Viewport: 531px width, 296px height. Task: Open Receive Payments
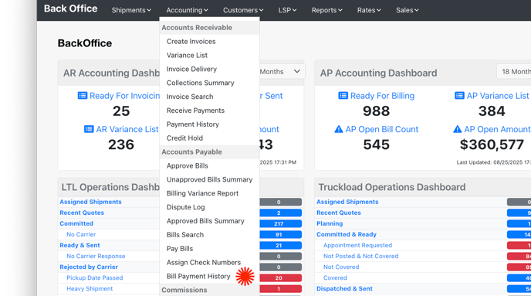pos(195,111)
